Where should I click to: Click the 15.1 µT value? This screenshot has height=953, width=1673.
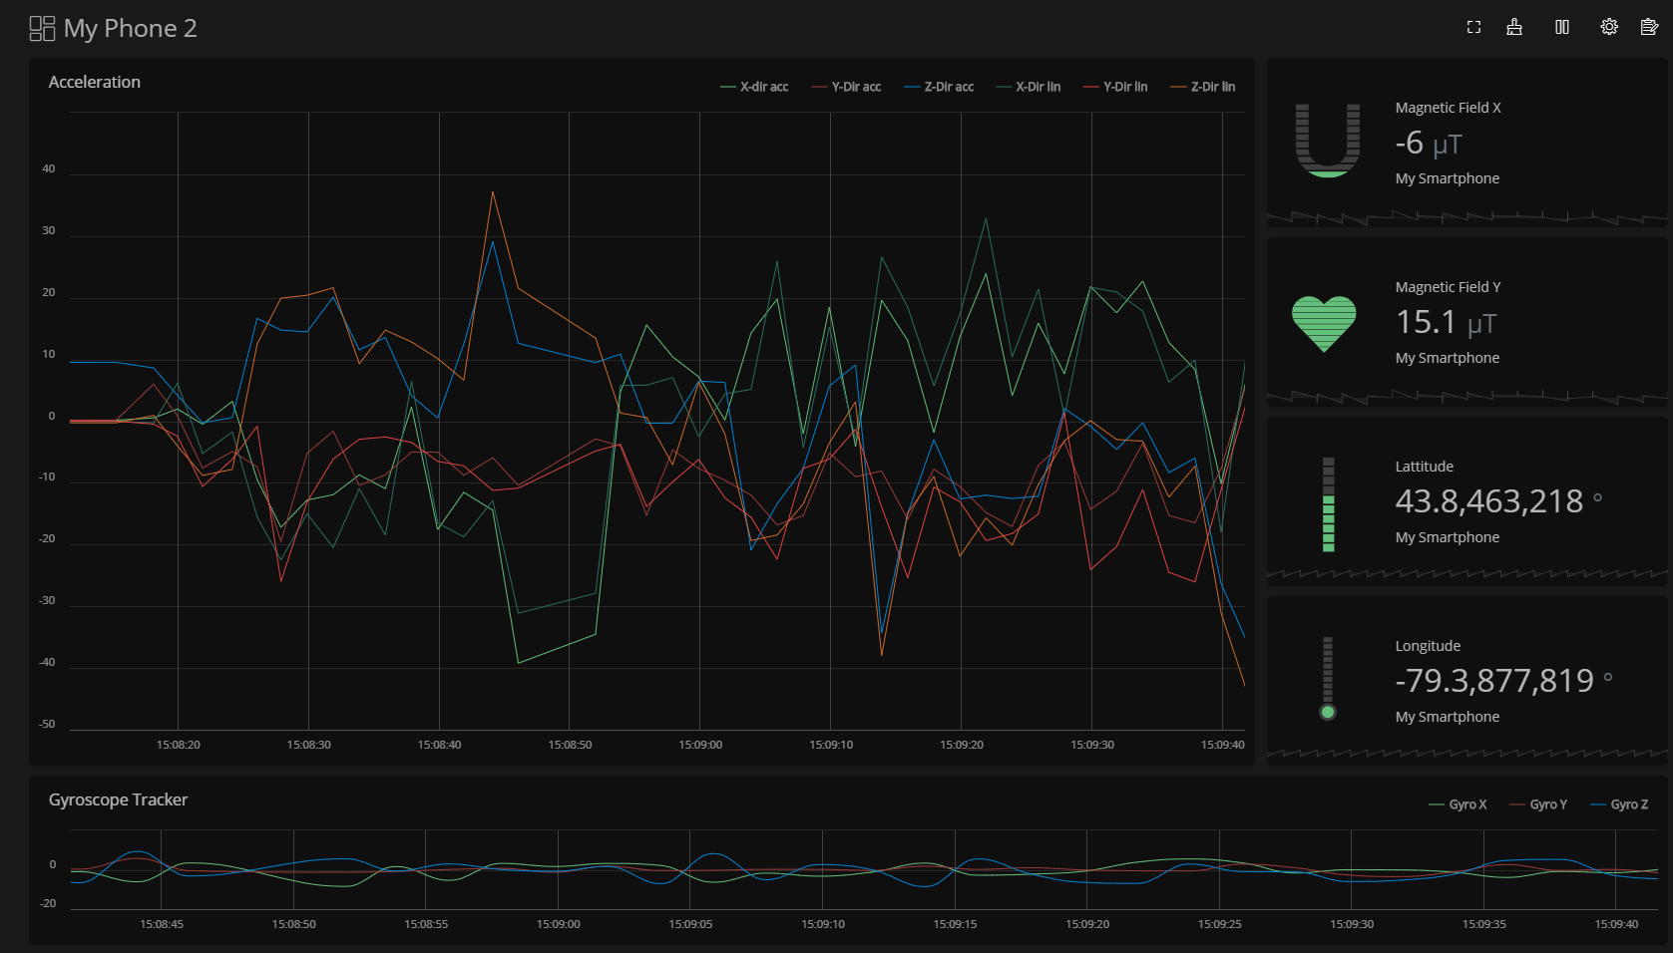click(x=1446, y=323)
